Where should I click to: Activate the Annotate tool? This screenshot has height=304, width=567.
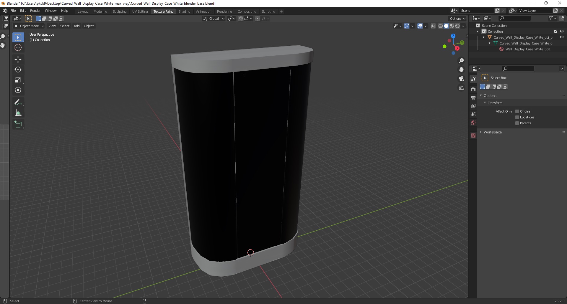[18, 102]
